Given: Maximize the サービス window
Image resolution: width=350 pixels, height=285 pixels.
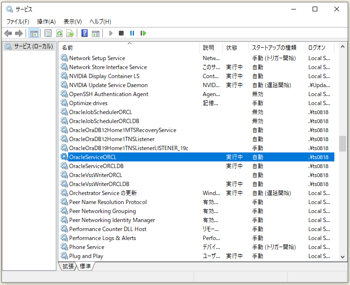Looking at the screenshot, I should pyautogui.click(x=315, y=9).
